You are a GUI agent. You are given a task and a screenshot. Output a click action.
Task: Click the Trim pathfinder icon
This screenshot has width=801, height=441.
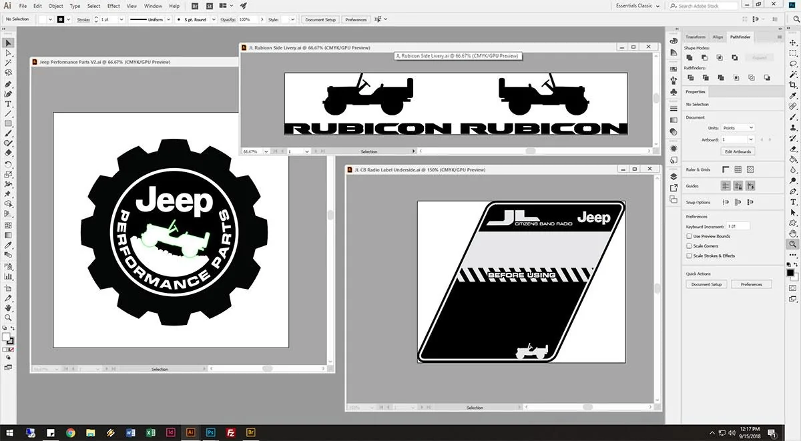[x=706, y=77]
